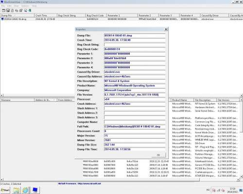Image resolution: width=243 pixels, height=194 pixels.
Task: Sort lower pane by Filename column header
Action: [17, 100]
